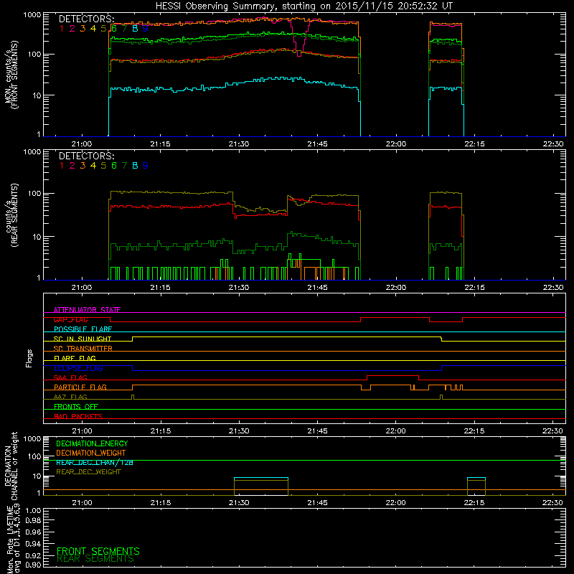574x574 pixels.
Task: Click detector 1 in rear segments legend
Action: (62, 166)
